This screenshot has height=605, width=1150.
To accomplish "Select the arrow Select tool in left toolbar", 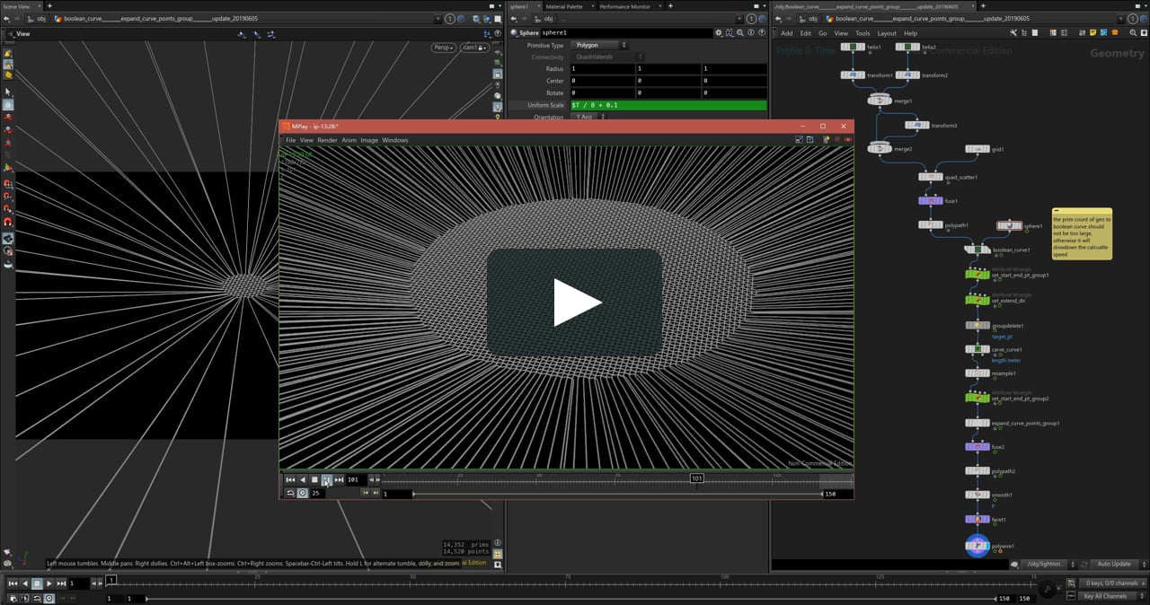I will pos(8,92).
